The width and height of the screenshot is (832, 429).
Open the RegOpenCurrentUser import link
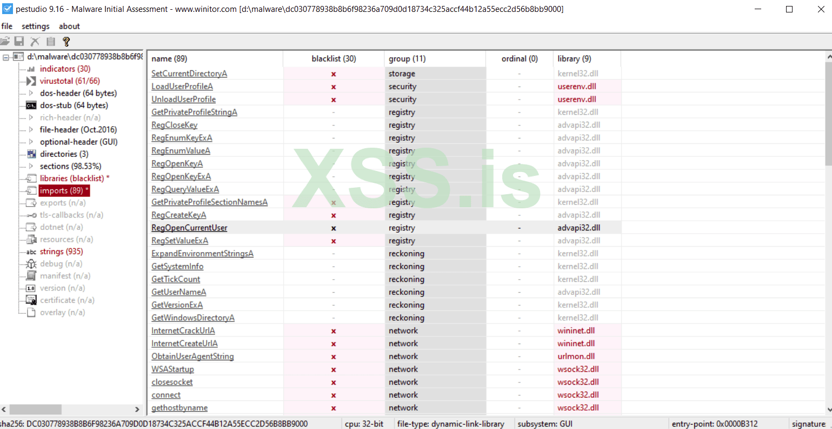click(x=189, y=228)
